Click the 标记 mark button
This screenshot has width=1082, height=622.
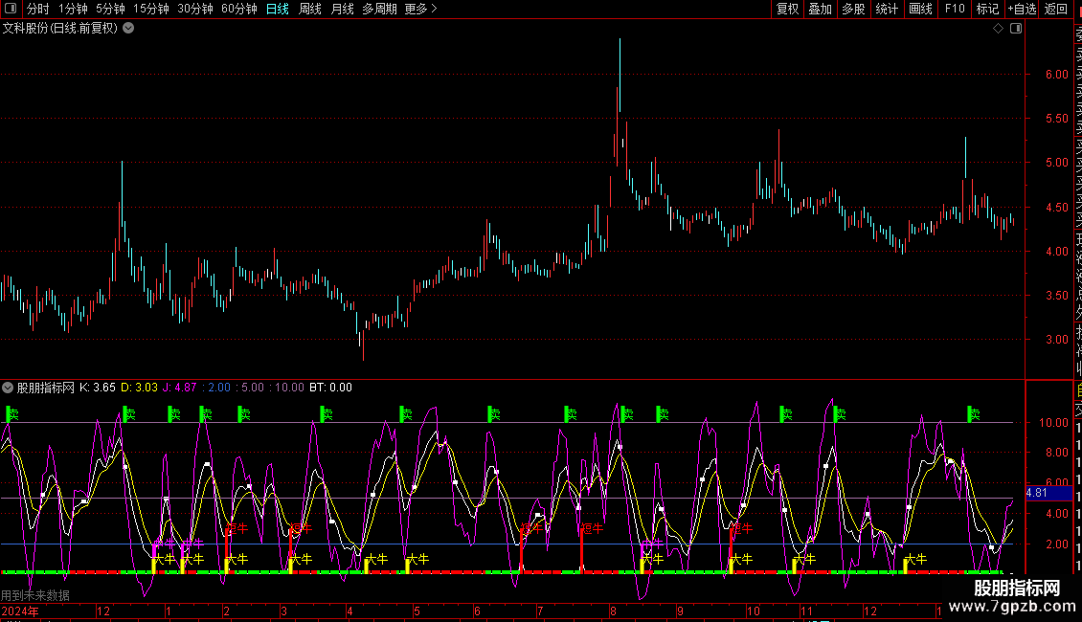(x=987, y=9)
